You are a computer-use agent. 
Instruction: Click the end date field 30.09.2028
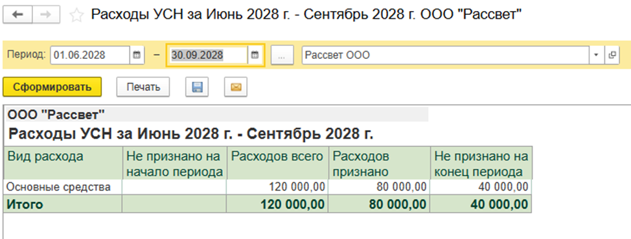point(208,55)
